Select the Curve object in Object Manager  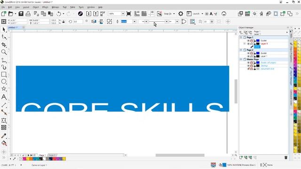point(257,47)
